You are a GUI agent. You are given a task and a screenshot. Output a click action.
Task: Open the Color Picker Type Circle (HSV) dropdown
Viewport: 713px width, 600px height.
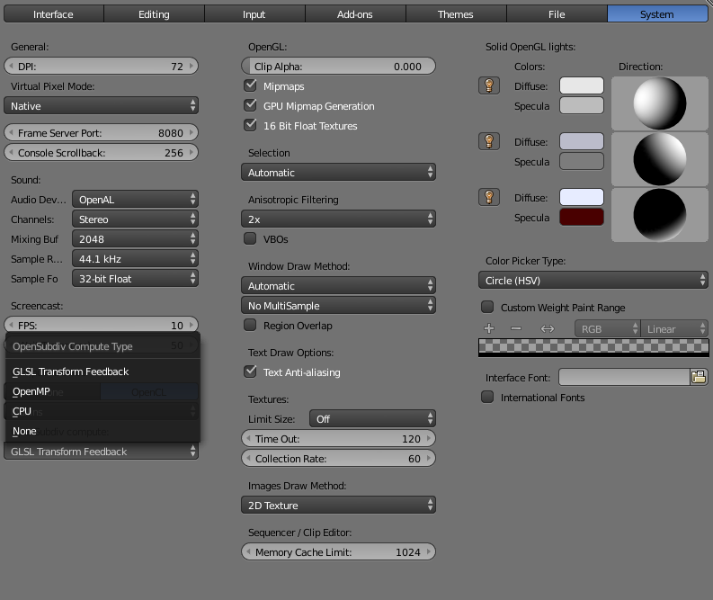click(x=593, y=281)
